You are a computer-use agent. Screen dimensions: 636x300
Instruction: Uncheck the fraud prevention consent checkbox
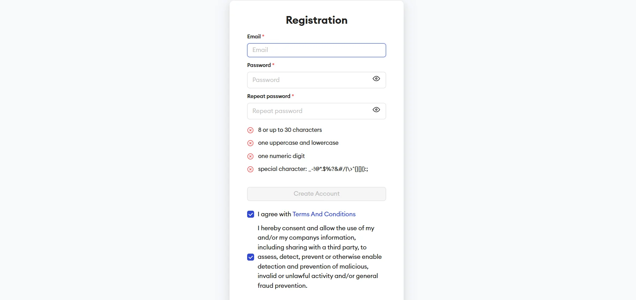coord(251,257)
